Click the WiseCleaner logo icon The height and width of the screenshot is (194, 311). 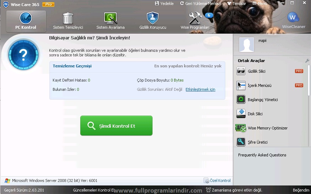(293, 17)
